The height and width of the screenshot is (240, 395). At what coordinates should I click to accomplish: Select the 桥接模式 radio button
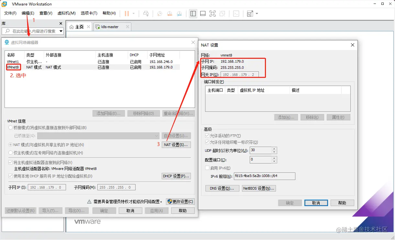(x=11, y=128)
